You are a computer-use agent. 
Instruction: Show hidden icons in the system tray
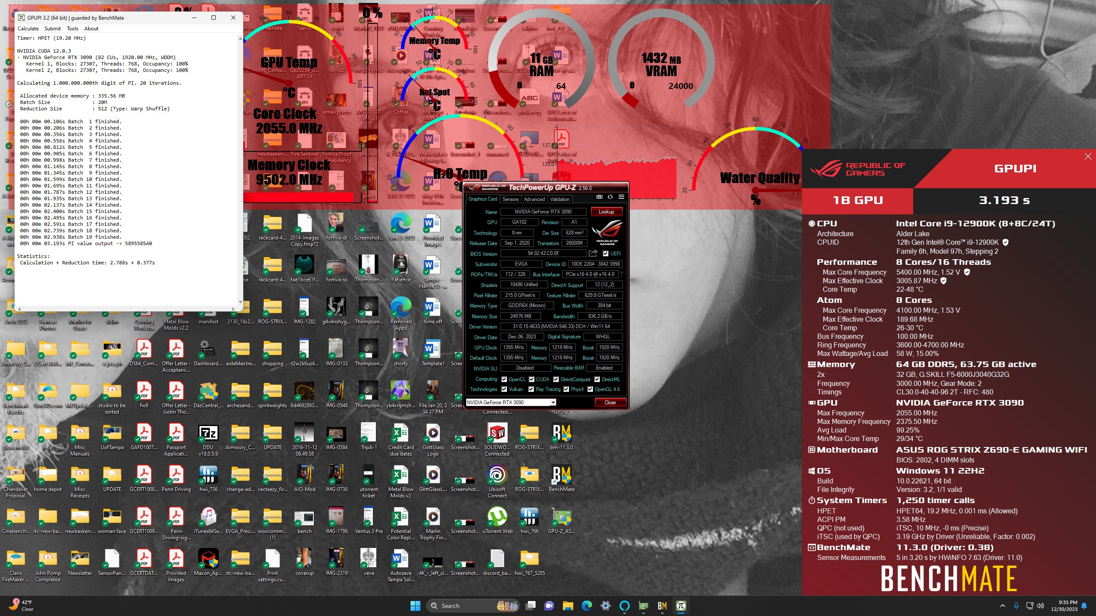coord(1002,606)
